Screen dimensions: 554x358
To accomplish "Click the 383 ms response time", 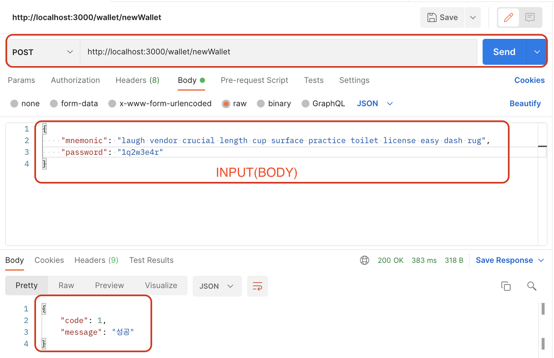I will click(424, 260).
